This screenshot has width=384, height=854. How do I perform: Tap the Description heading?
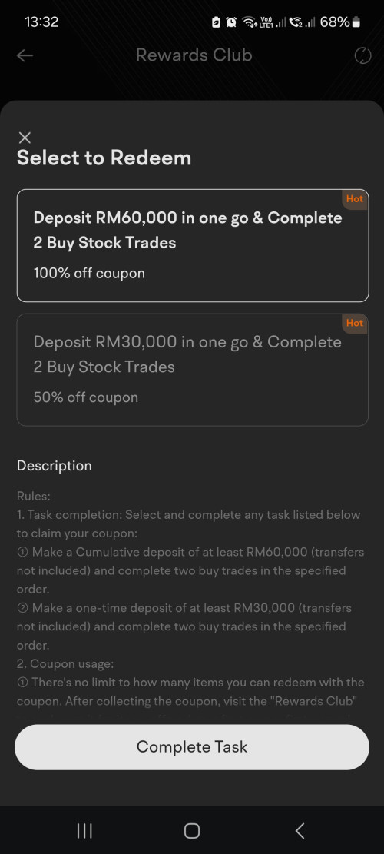[x=55, y=466]
